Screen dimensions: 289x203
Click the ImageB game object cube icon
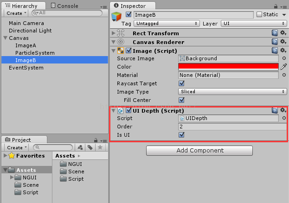(116, 17)
